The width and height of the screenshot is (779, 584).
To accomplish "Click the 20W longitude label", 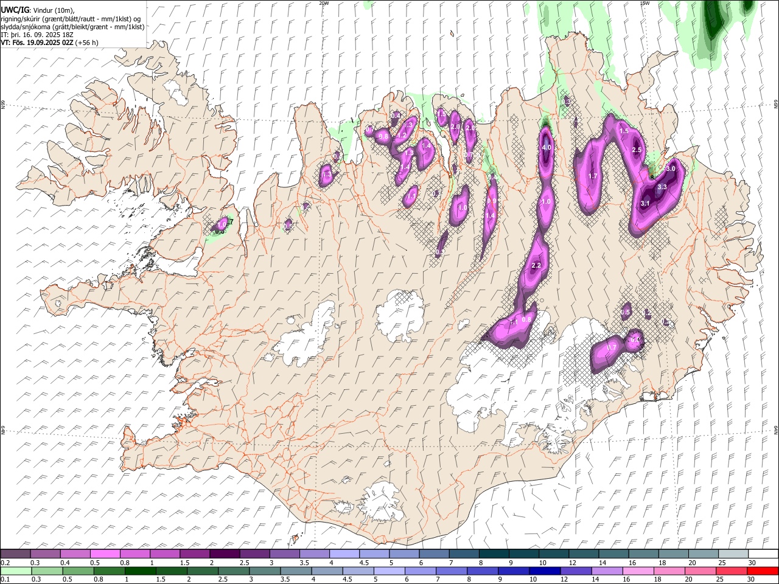I will [x=324, y=3].
